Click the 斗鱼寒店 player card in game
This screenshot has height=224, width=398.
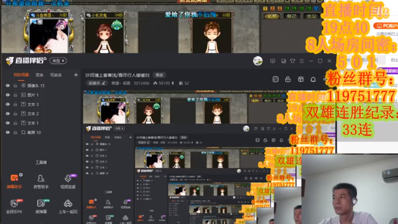49,32
